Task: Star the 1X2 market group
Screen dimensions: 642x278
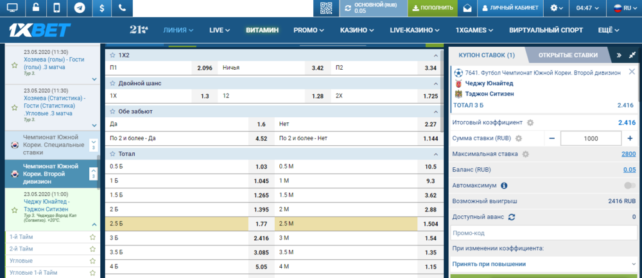Action: tap(112, 54)
